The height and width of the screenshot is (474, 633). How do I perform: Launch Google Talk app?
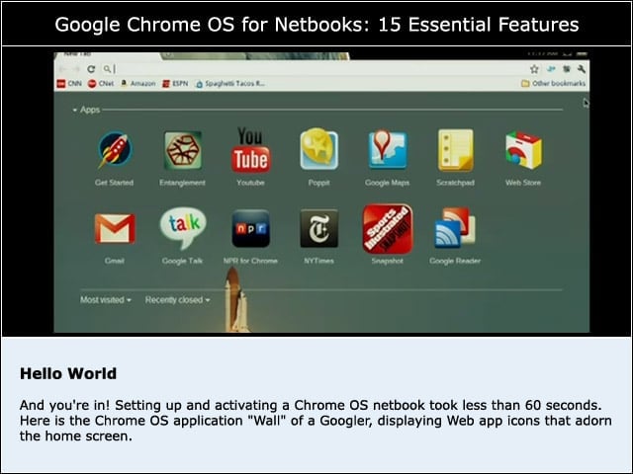tap(183, 228)
